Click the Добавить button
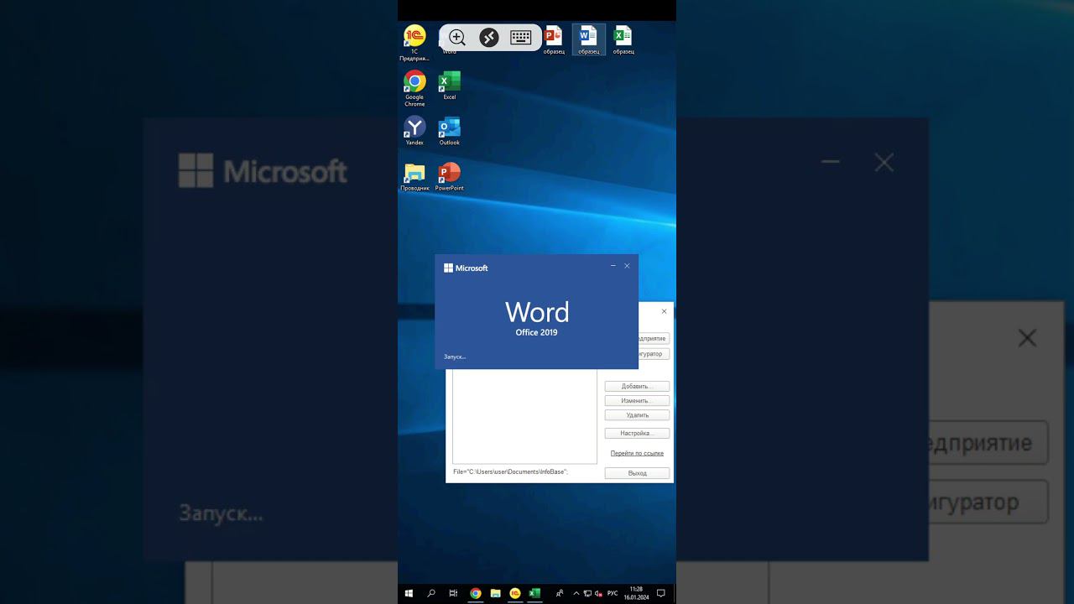 [x=637, y=387]
